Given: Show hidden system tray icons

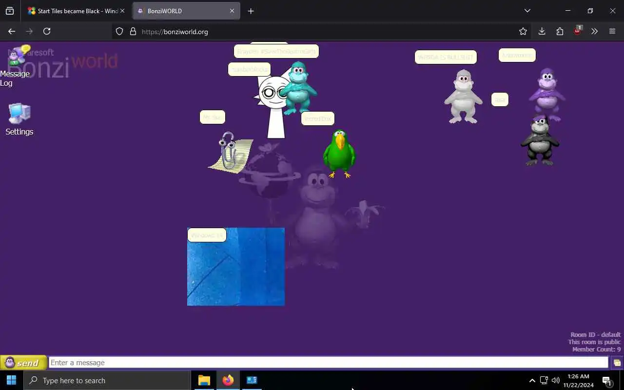Looking at the screenshot, I should pyautogui.click(x=532, y=380).
